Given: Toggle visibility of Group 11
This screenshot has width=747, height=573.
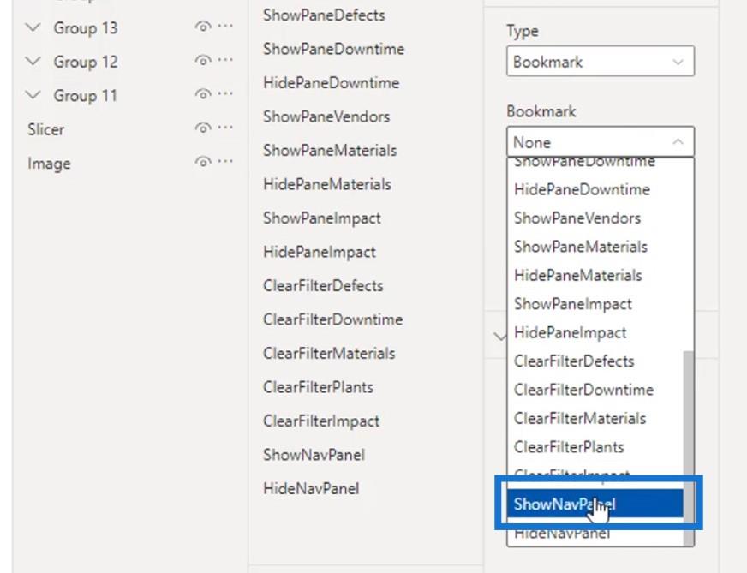Looking at the screenshot, I should tap(203, 94).
